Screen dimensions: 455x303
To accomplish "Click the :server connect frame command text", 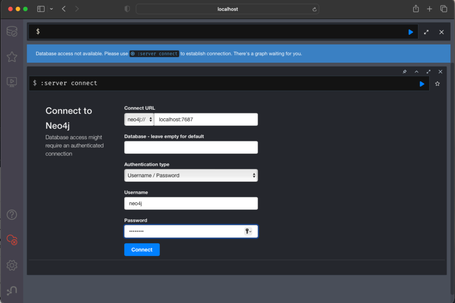I will pyautogui.click(x=69, y=83).
